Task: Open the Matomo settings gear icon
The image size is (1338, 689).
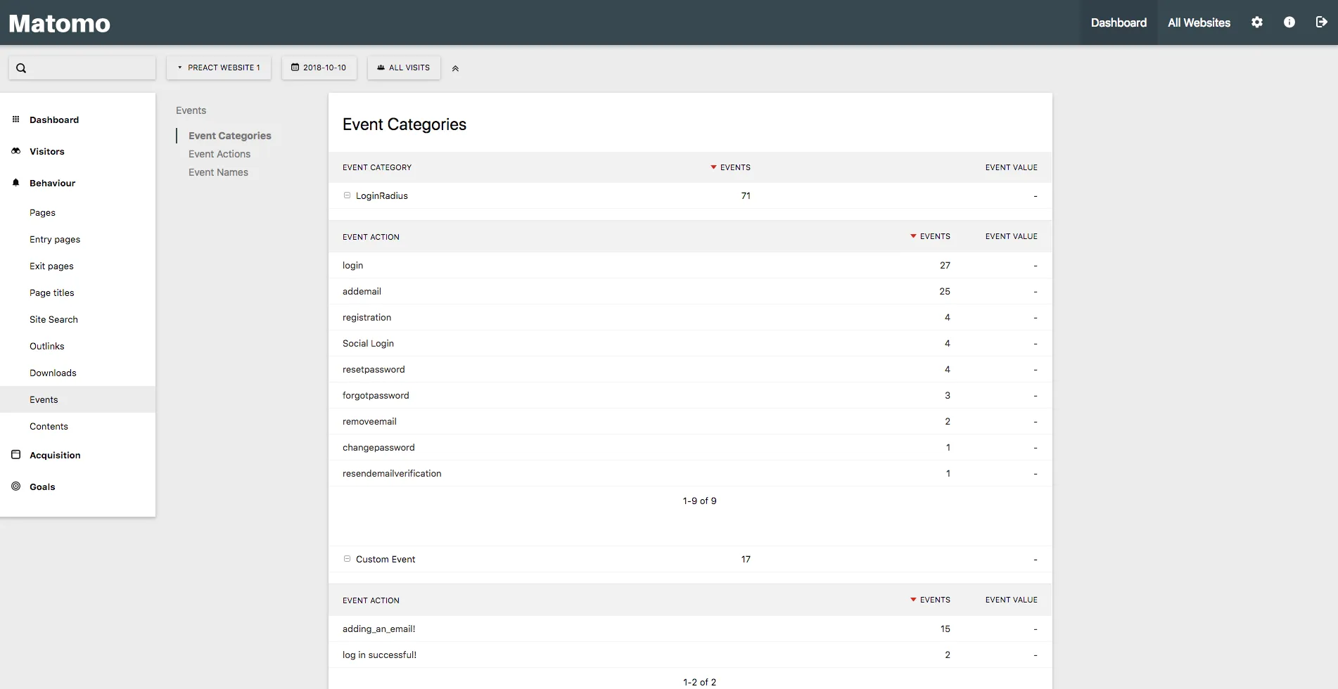Action: (1257, 22)
